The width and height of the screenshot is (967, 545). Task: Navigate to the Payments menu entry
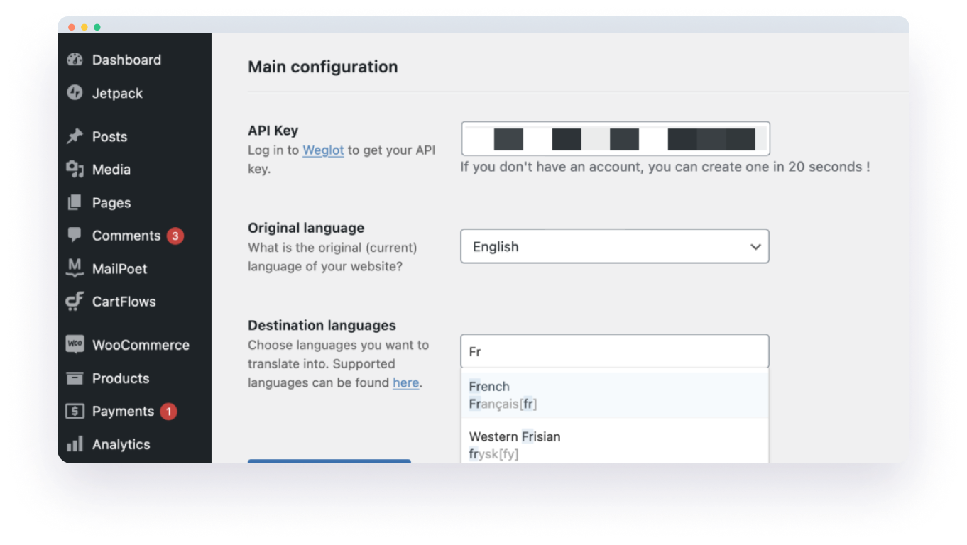click(122, 411)
